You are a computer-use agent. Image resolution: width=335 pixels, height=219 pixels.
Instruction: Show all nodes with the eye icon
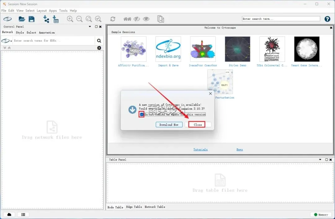[x=146, y=19]
